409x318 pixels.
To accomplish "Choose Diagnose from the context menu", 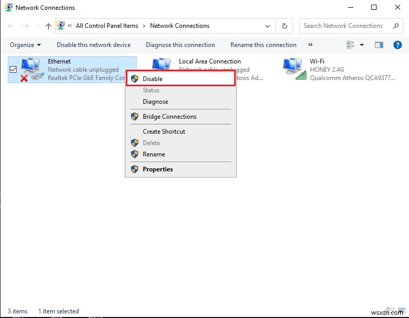I will click(x=181, y=102).
